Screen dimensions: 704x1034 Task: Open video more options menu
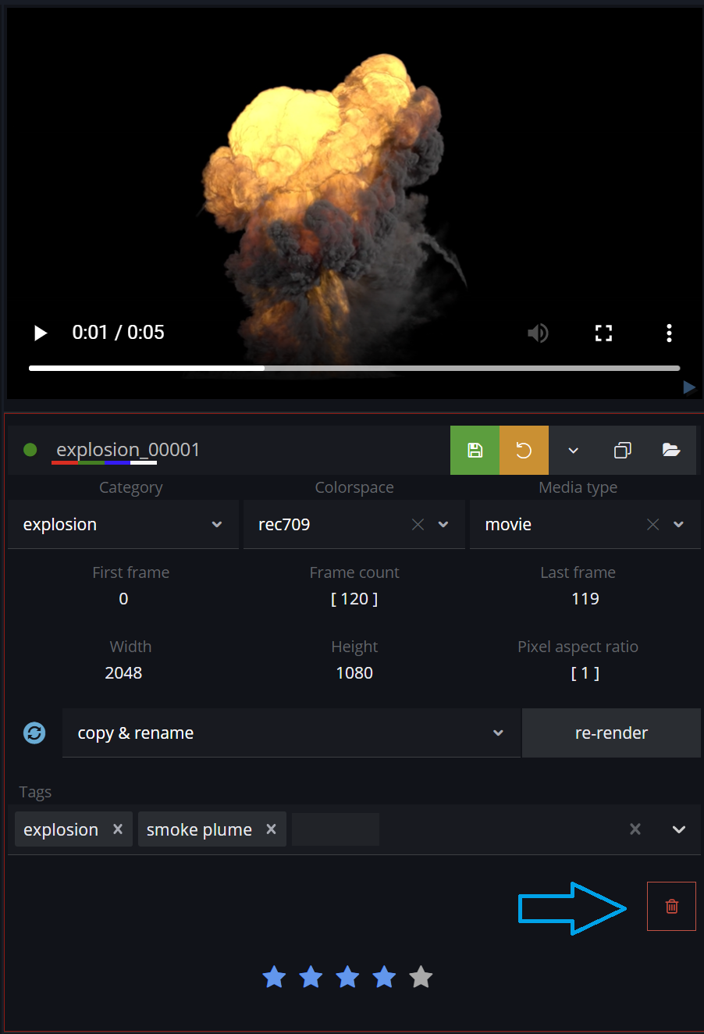[669, 333]
